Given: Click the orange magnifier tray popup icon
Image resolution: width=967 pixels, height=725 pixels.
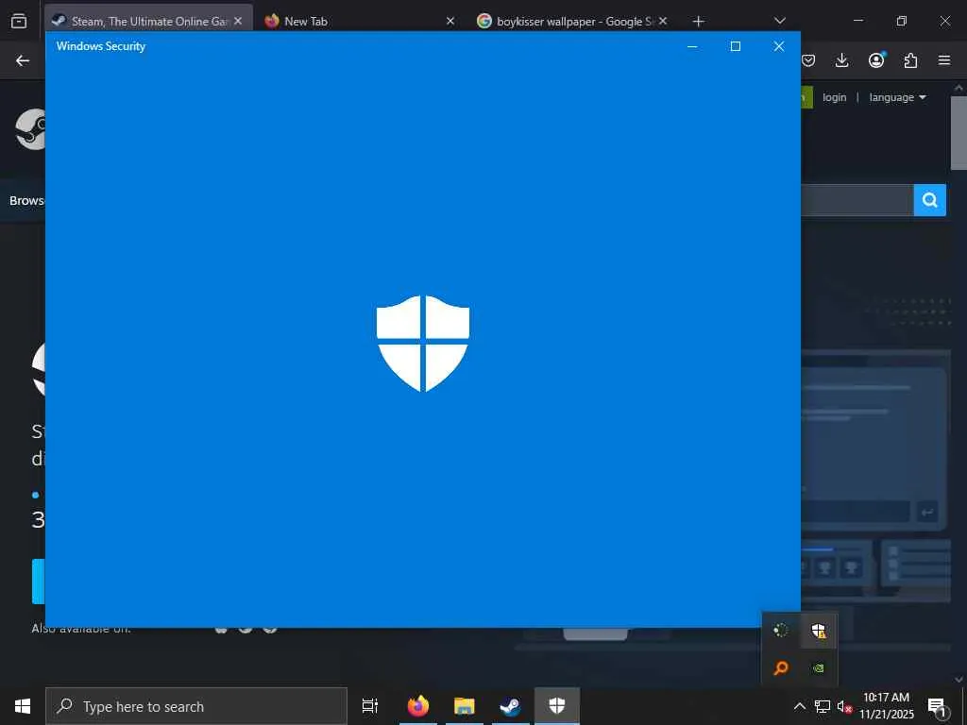Looking at the screenshot, I should (x=781, y=668).
